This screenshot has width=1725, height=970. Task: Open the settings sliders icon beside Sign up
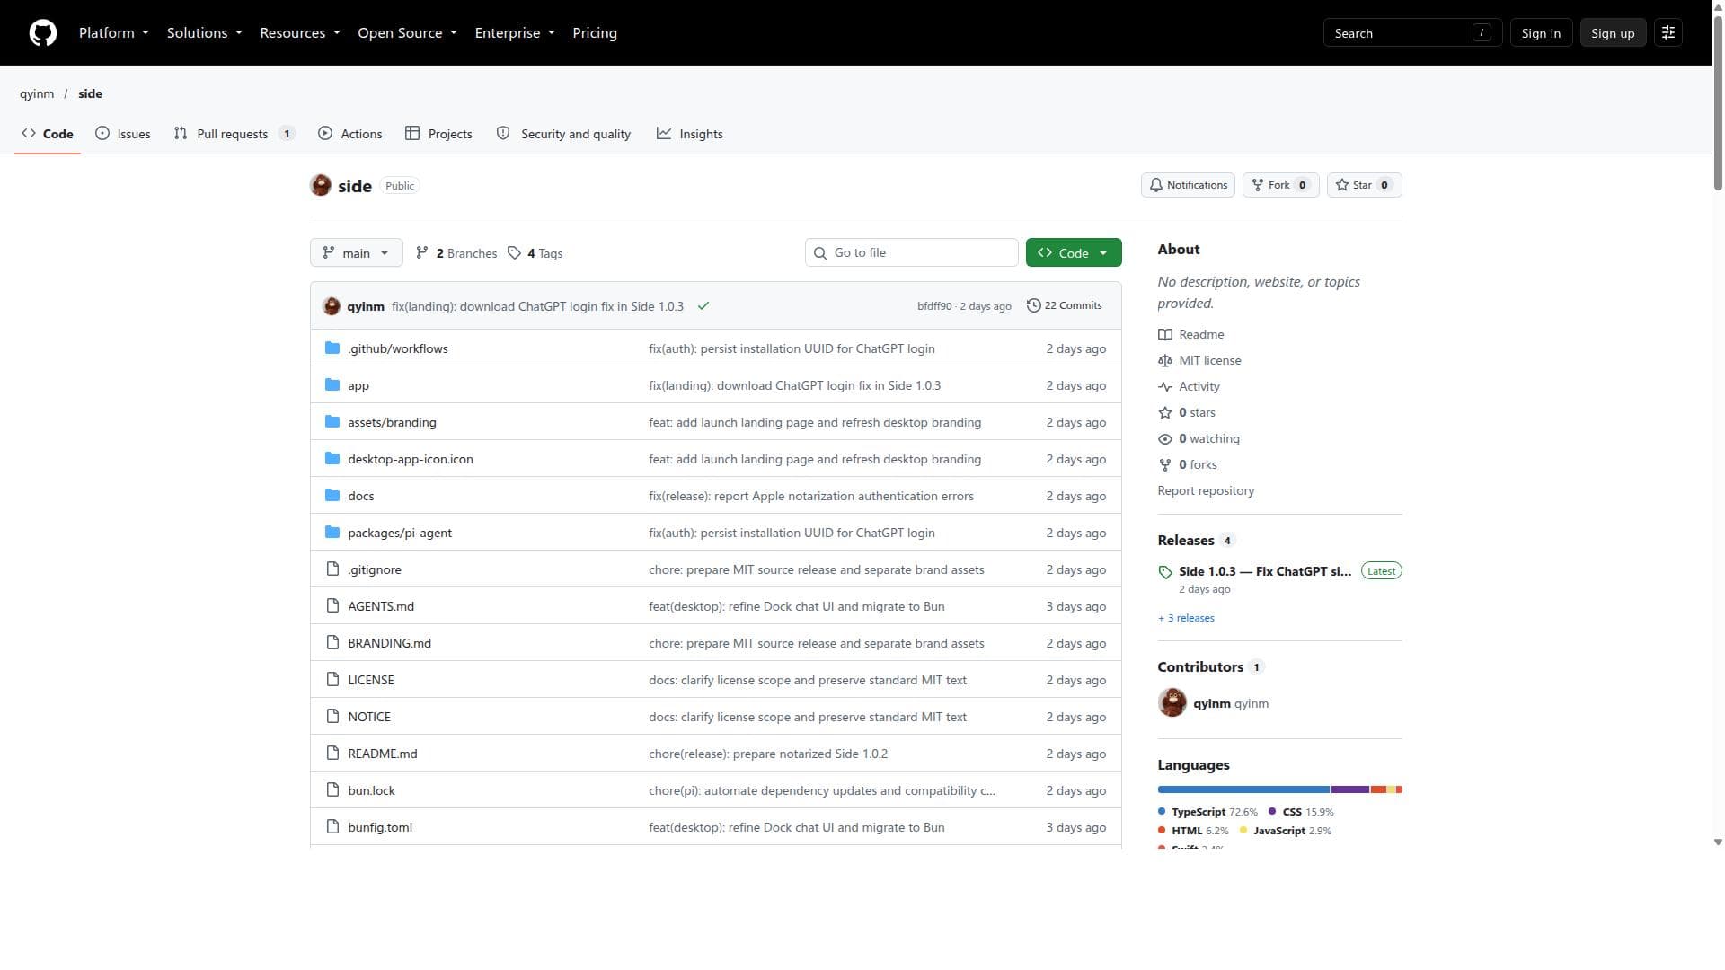[x=1668, y=33]
